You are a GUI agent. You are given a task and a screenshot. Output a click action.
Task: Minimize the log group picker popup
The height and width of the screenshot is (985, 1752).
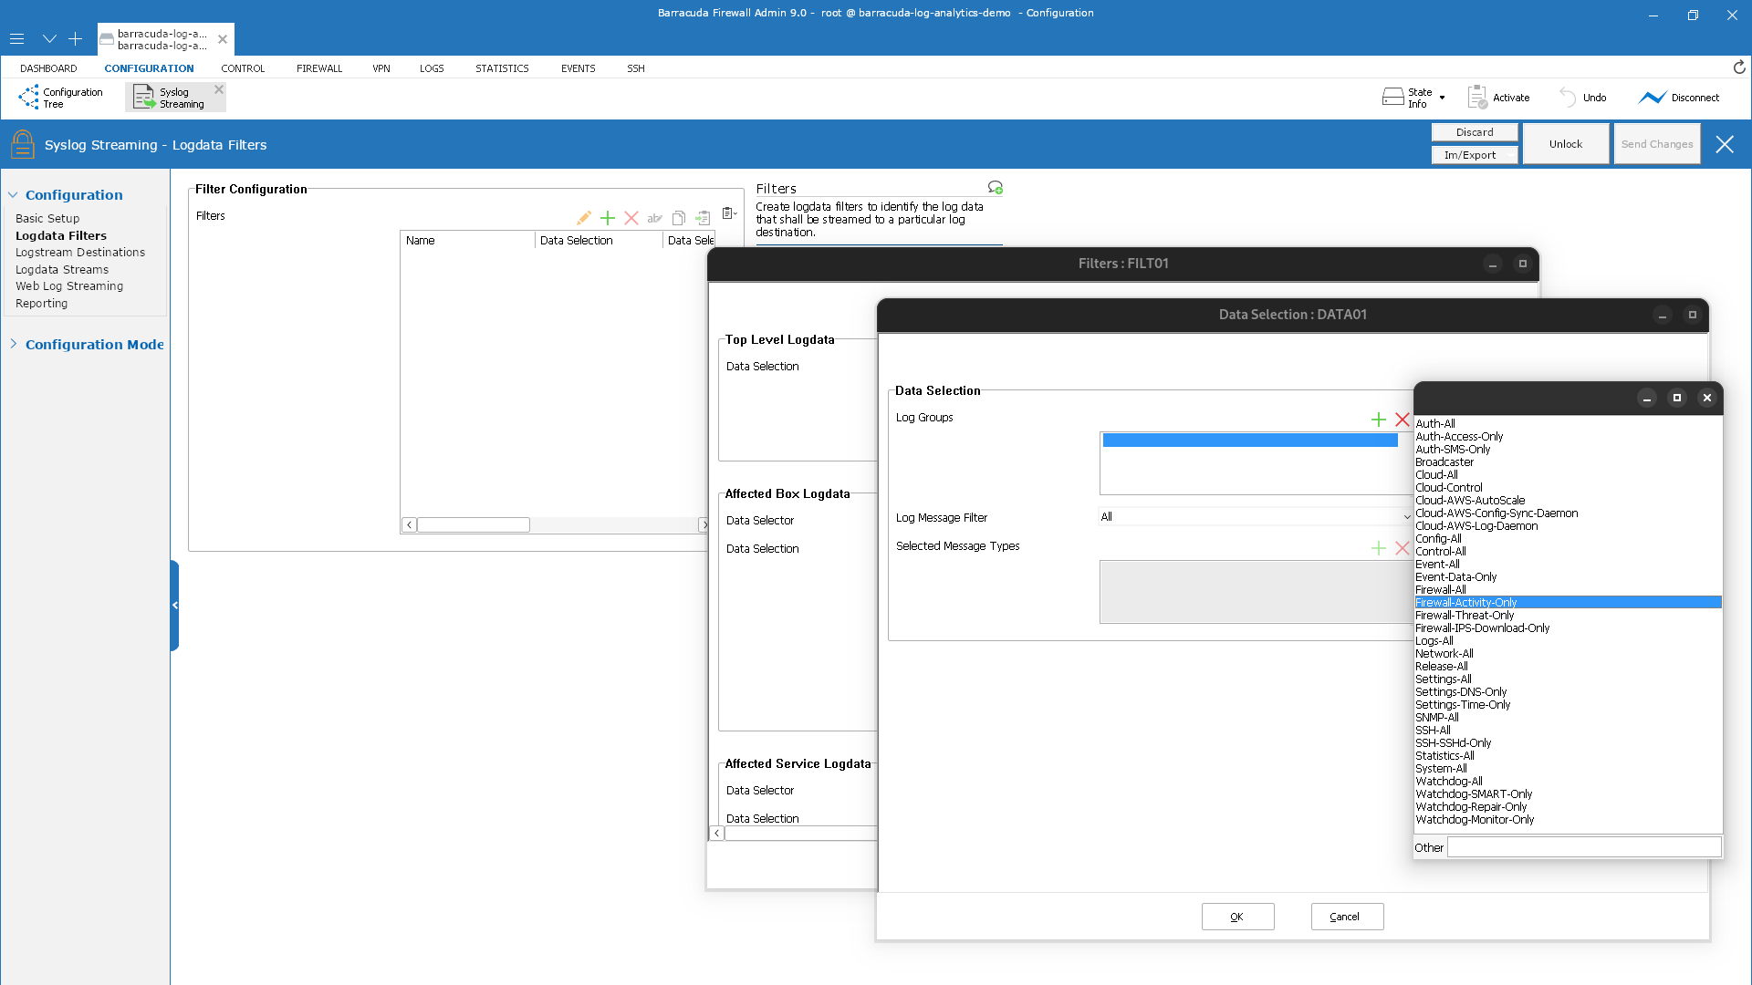(1647, 399)
